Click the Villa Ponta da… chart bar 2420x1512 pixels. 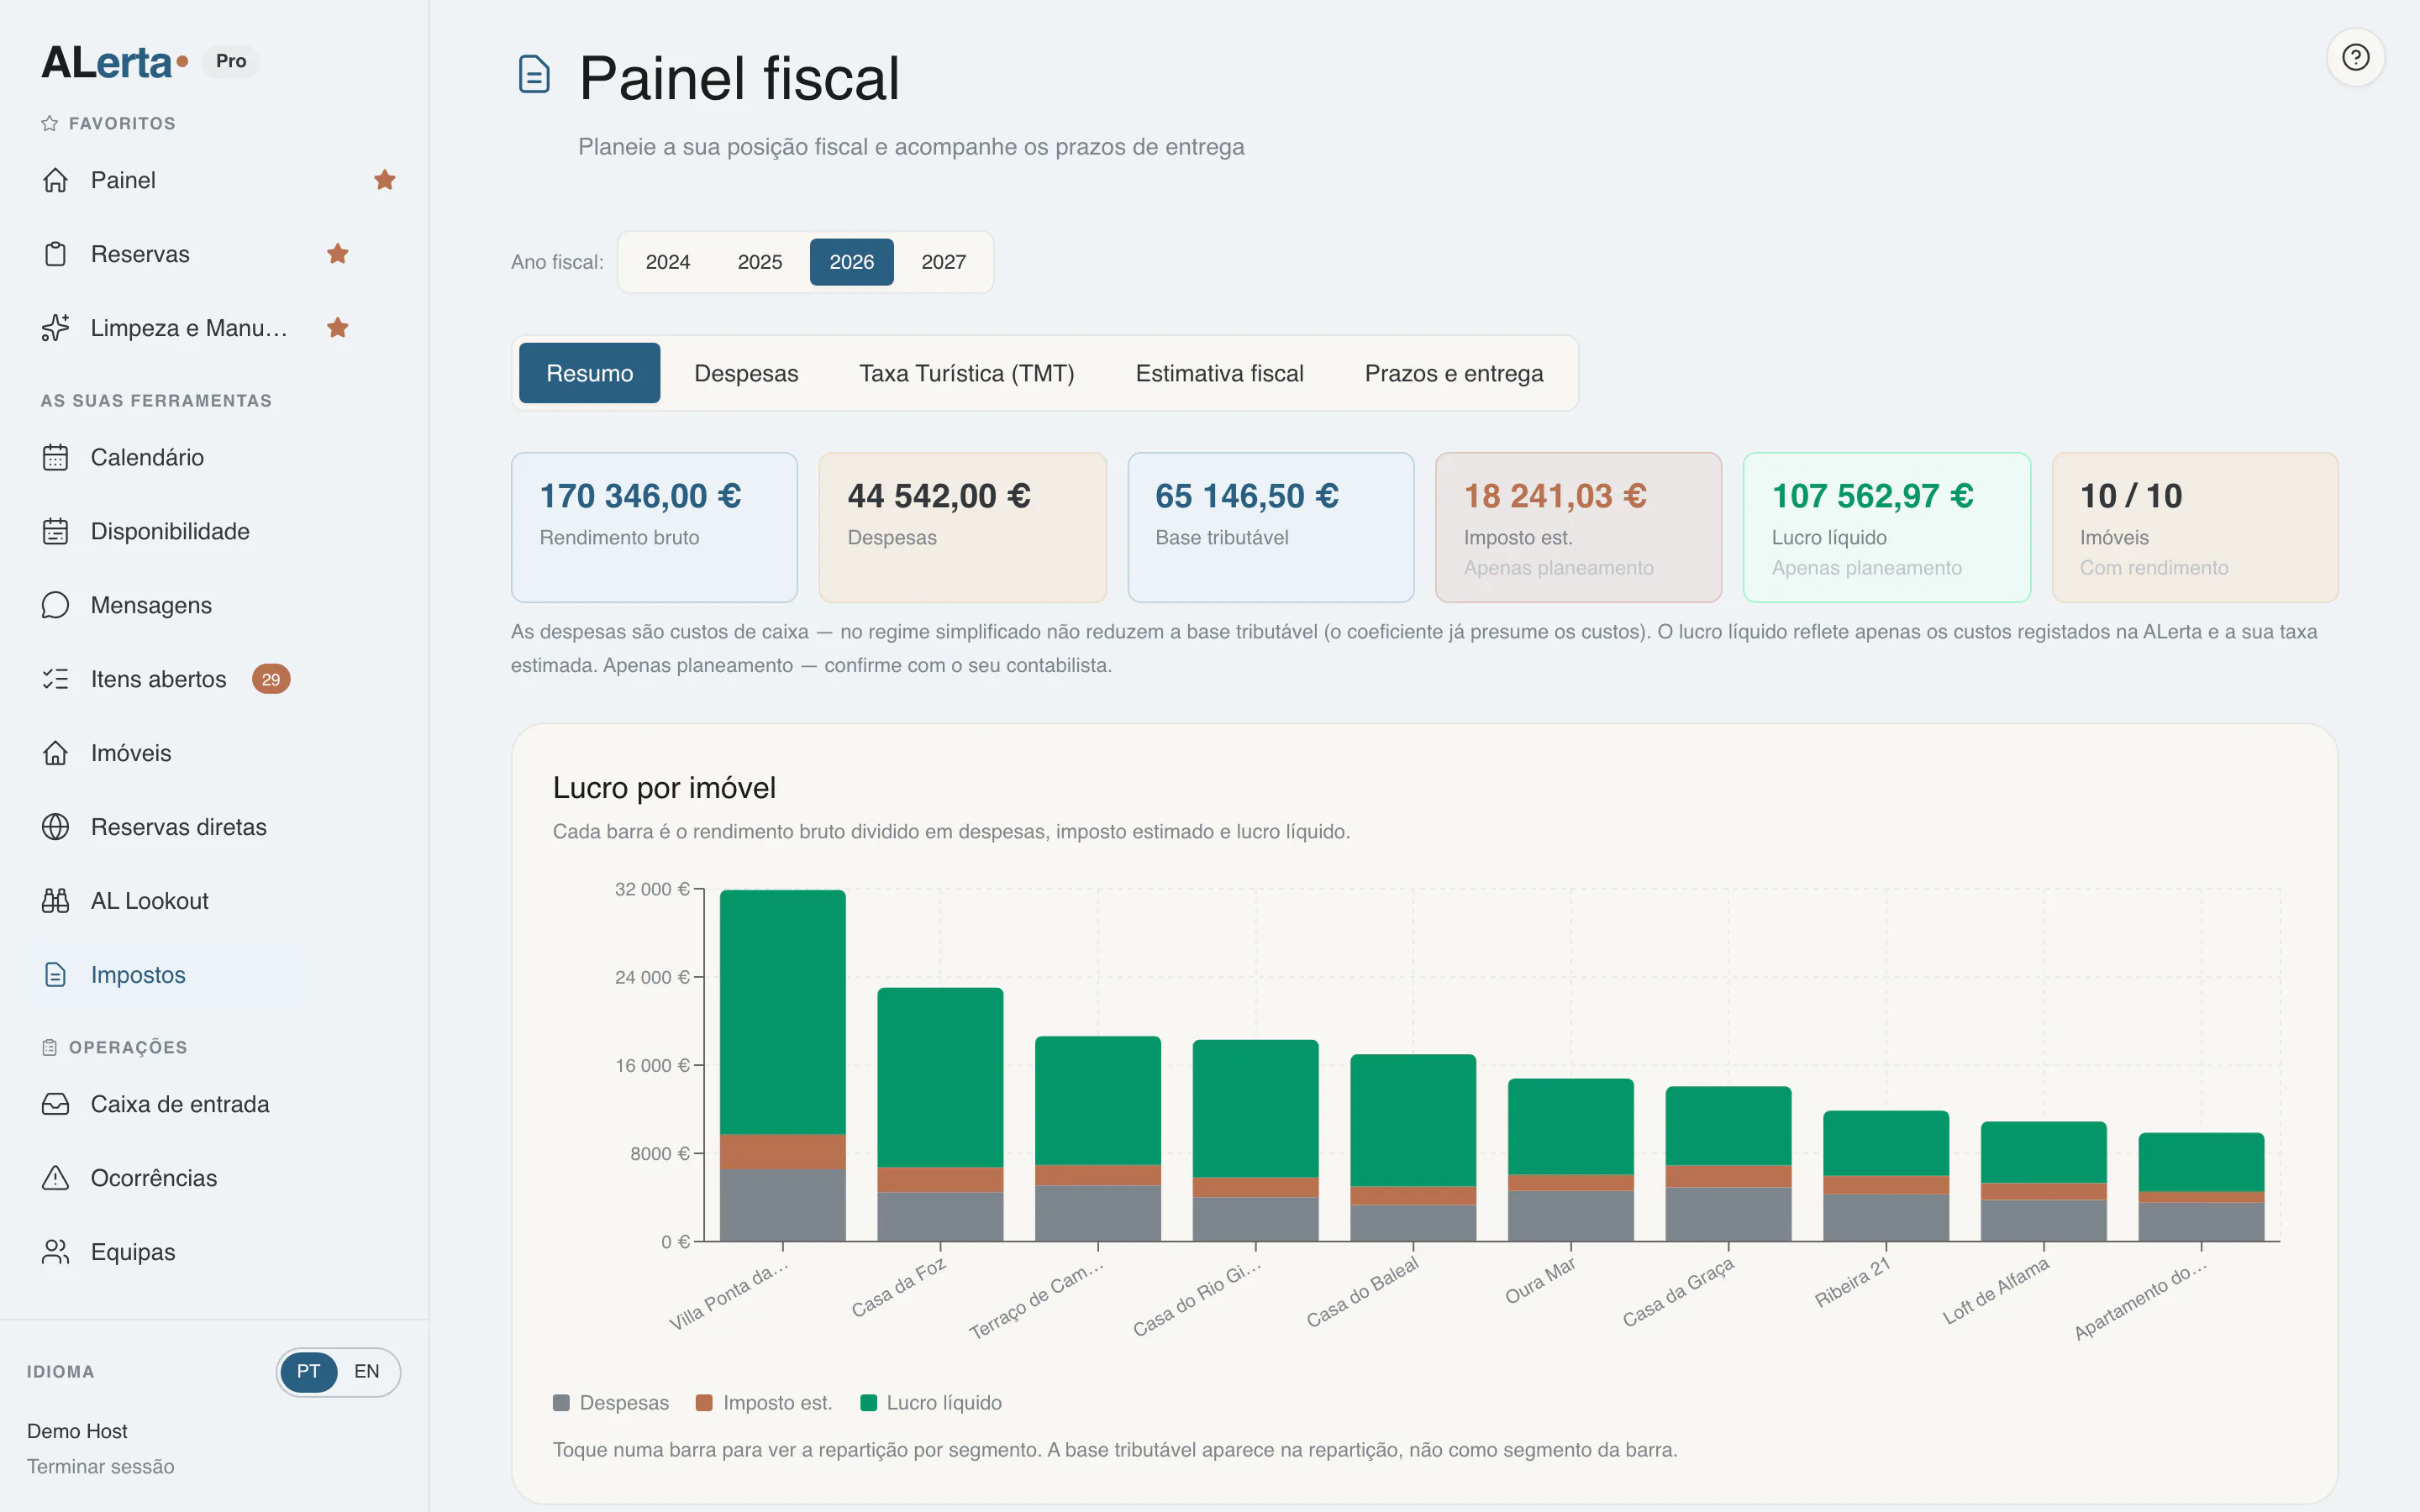[x=783, y=1065]
